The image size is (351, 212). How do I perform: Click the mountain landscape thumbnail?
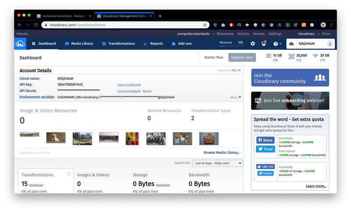(82, 139)
